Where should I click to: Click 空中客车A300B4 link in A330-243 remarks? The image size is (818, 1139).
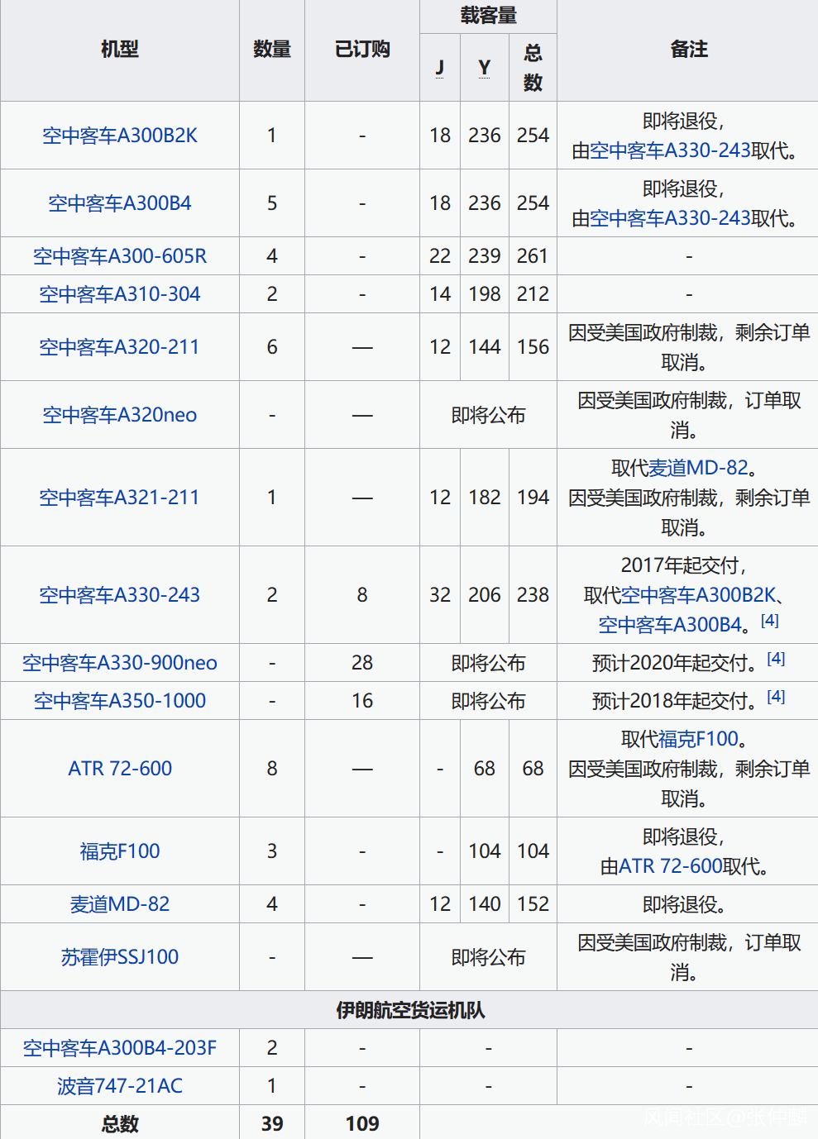670,625
